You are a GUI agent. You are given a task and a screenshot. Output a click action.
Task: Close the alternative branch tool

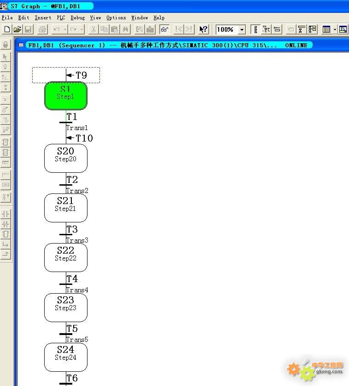[6, 109]
